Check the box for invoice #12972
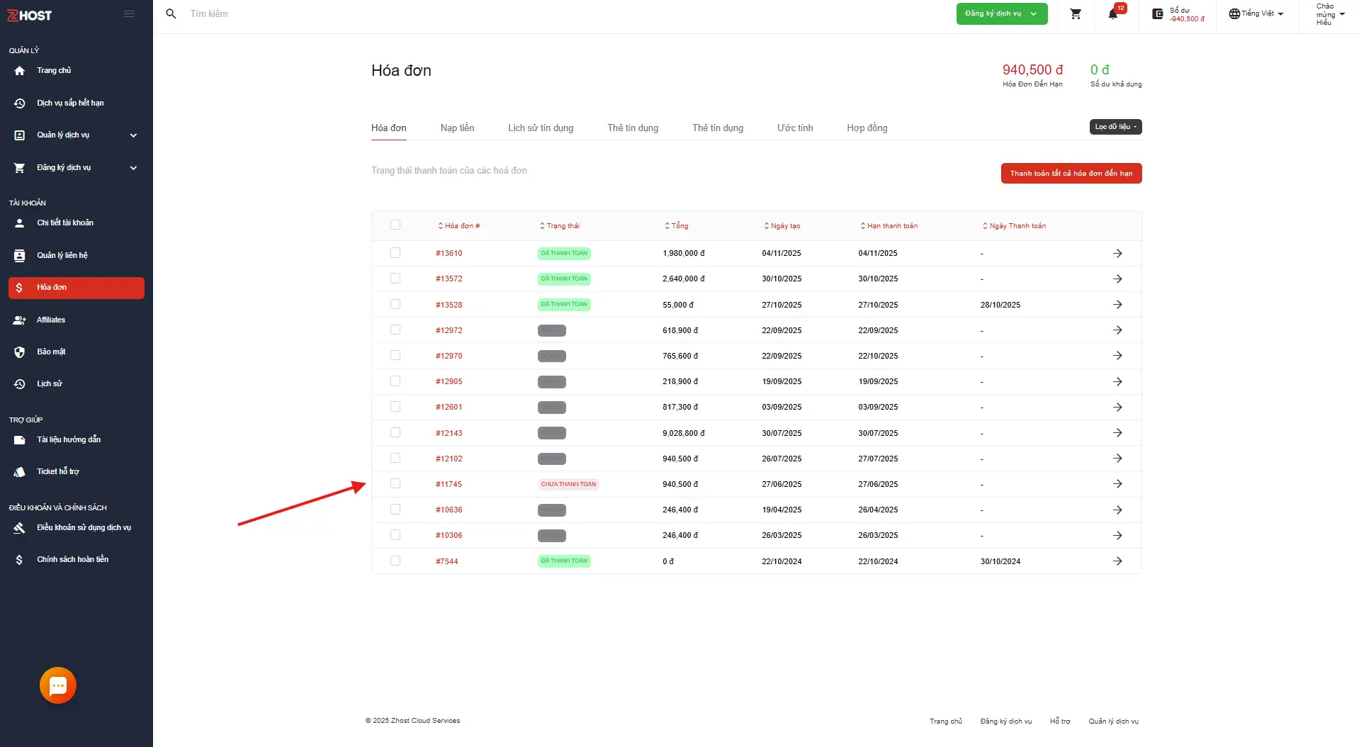This screenshot has width=1359, height=747. coord(395,330)
